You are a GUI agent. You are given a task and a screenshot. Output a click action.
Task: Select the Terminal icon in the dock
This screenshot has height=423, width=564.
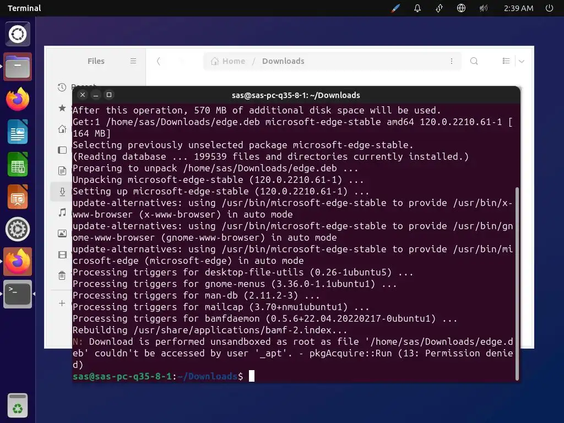18,294
